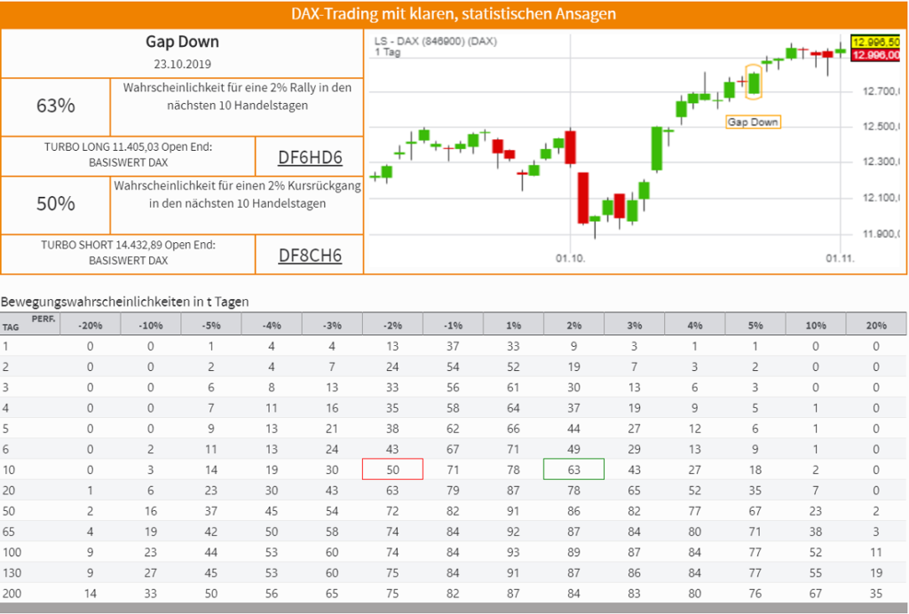The height and width of the screenshot is (614, 909).
Task: Click the -5% column header
Action: point(211,326)
